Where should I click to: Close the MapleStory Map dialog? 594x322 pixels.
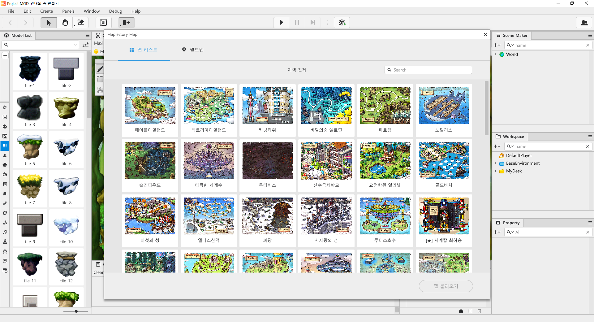tap(485, 34)
